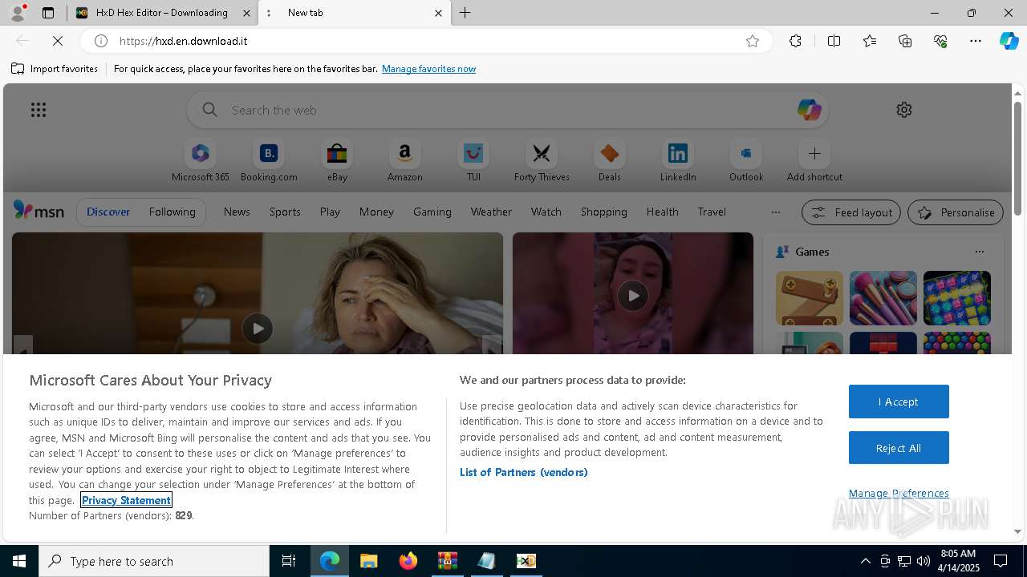The width and height of the screenshot is (1027, 577).
Task: Open Firefox from the taskbar
Action: pyautogui.click(x=408, y=561)
